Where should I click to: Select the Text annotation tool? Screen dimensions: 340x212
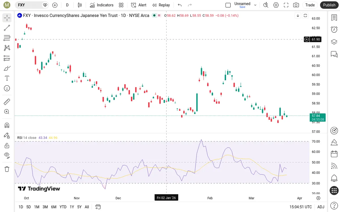tap(7, 78)
